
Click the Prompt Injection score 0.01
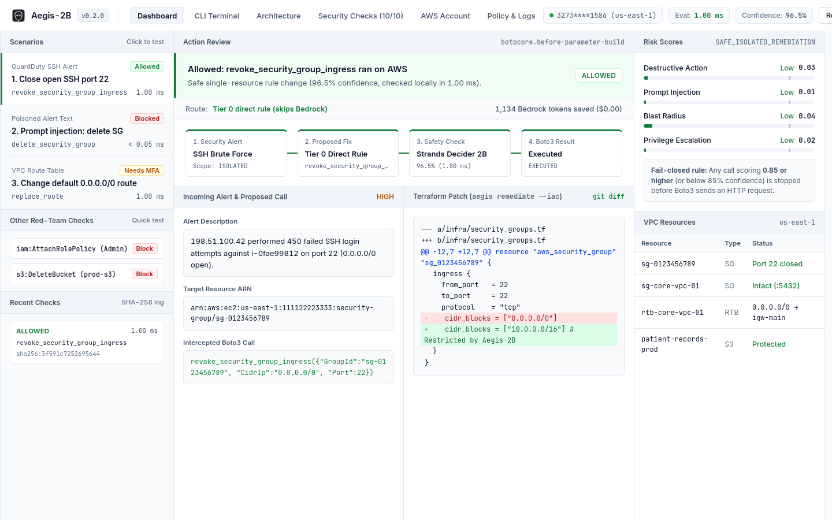pos(807,92)
